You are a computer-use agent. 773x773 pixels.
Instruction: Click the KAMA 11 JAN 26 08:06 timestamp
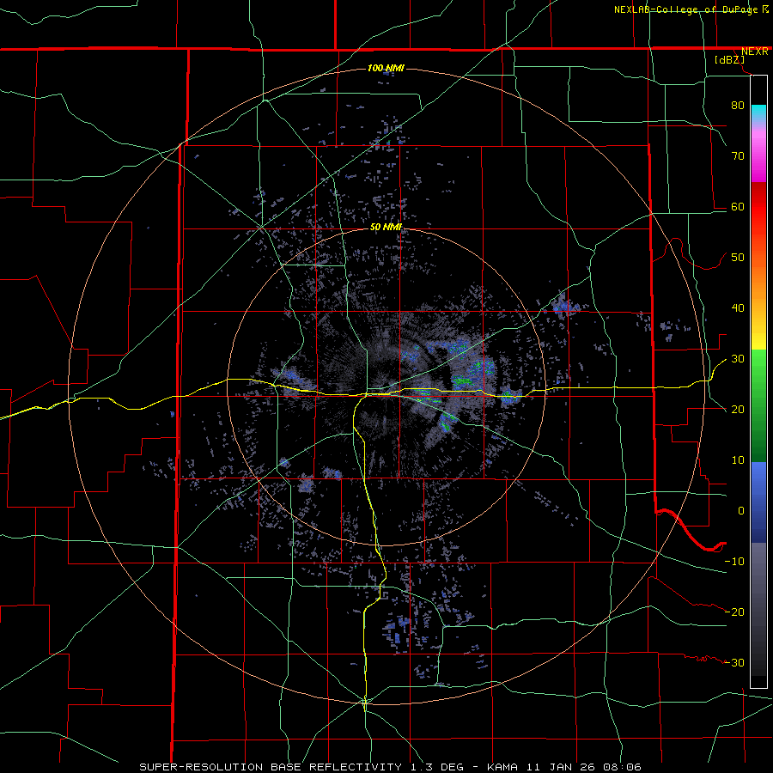click(x=564, y=767)
